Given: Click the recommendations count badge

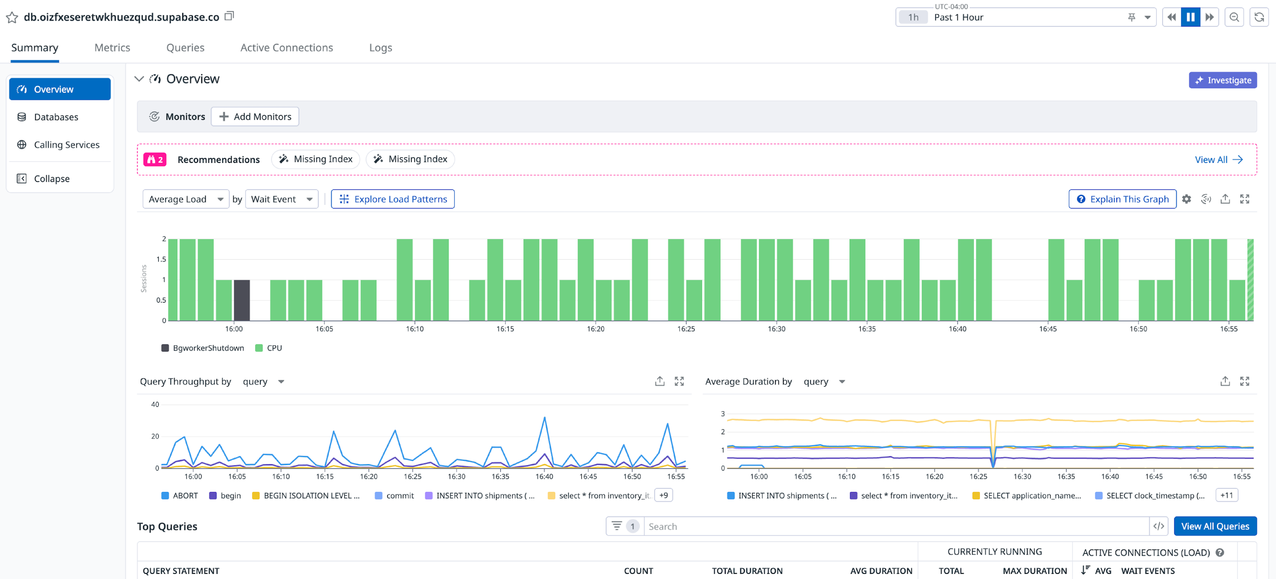Looking at the screenshot, I should coord(155,160).
